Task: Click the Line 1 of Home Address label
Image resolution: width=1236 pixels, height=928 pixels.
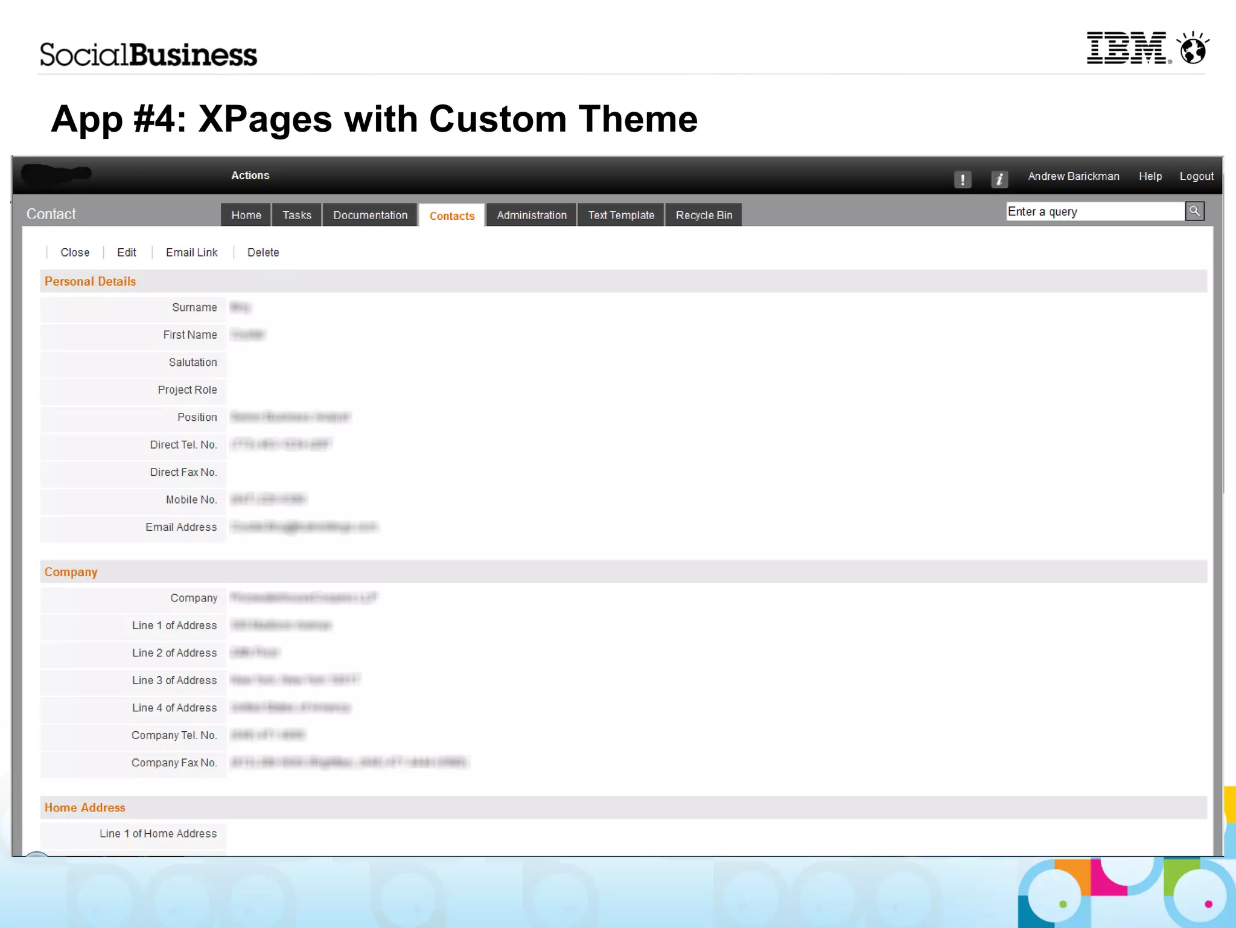Action: point(158,834)
